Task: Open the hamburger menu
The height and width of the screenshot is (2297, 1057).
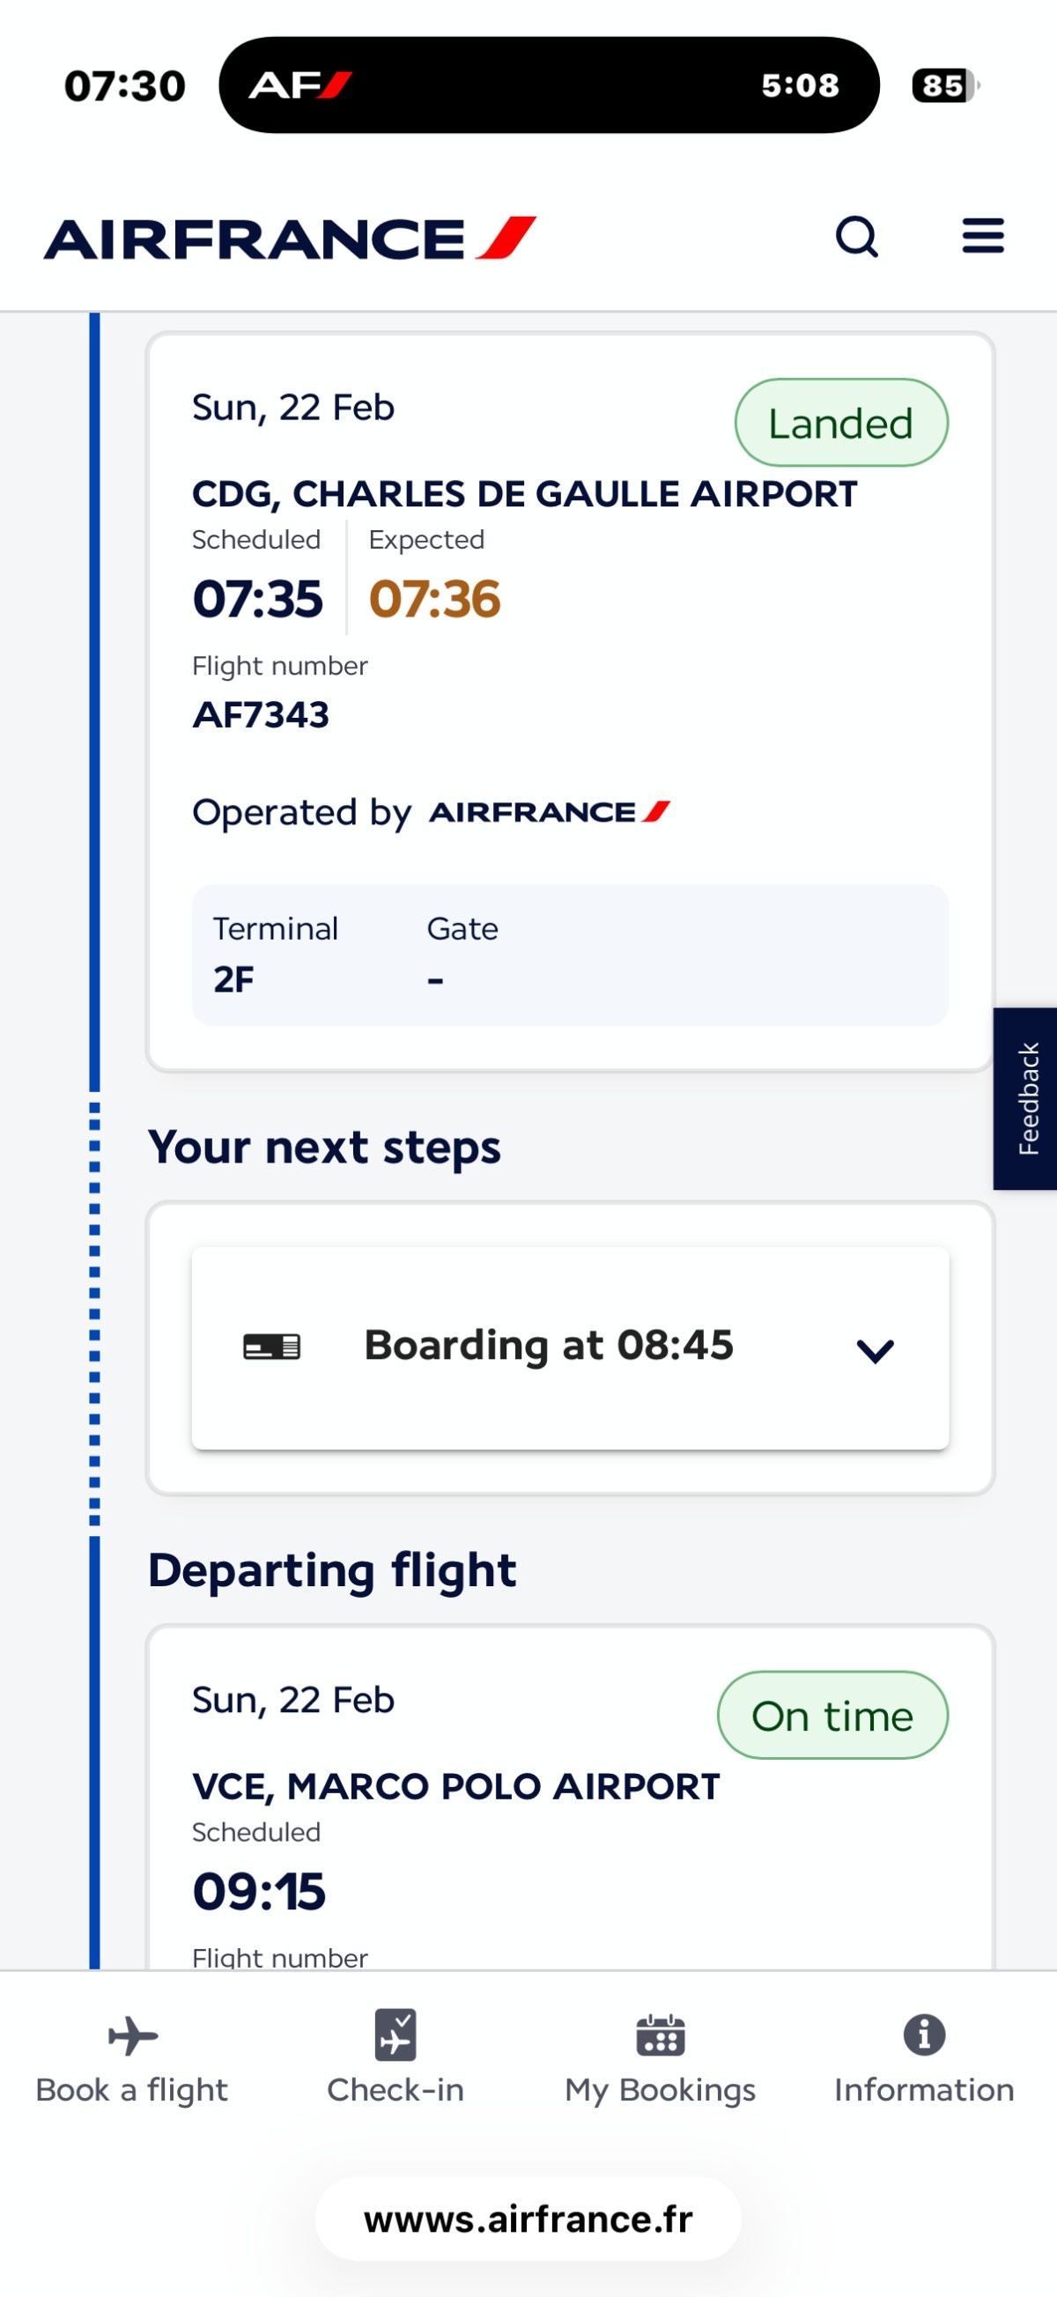Action: coord(983,237)
